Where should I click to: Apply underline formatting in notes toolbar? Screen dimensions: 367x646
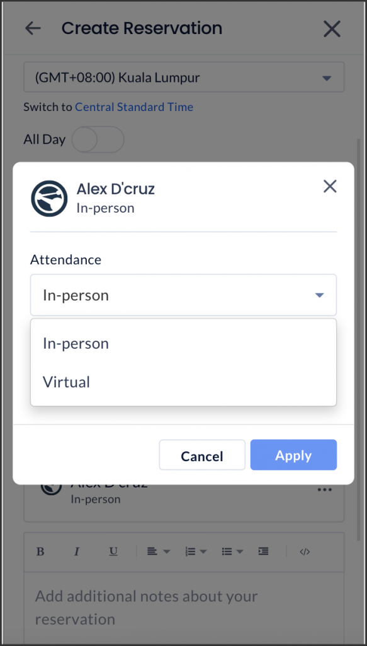coord(113,551)
